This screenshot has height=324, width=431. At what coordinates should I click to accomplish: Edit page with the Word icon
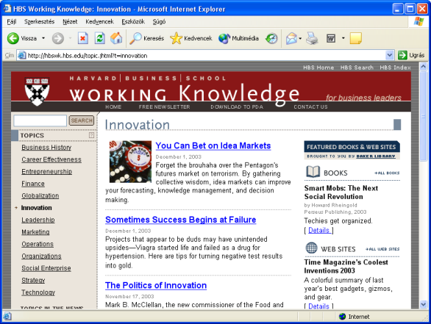[x=331, y=38]
